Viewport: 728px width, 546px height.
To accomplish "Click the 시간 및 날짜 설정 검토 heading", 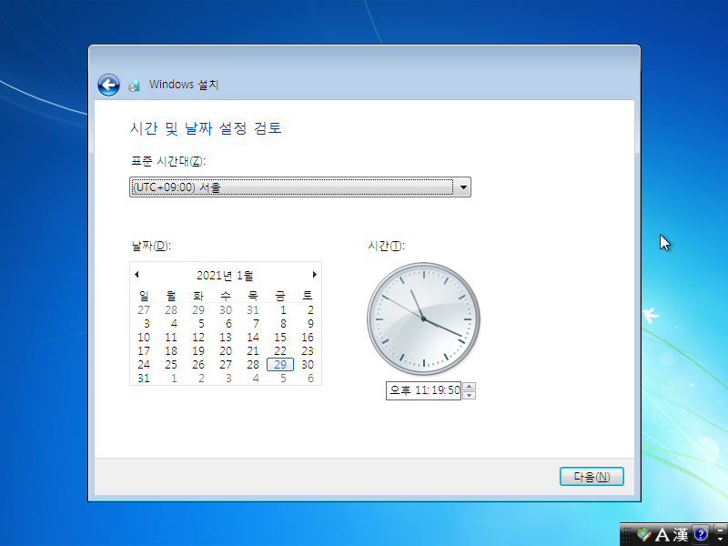I will [206, 128].
